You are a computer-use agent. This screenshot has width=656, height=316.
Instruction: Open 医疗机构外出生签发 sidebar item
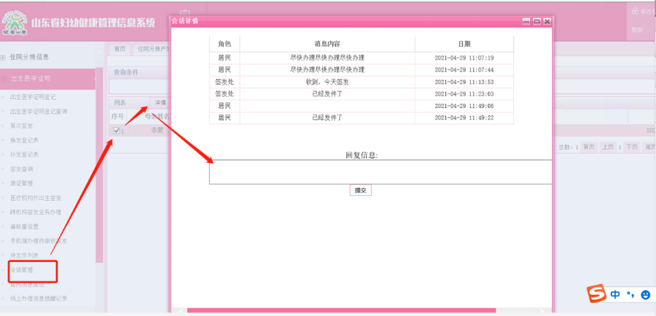tap(36, 198)
